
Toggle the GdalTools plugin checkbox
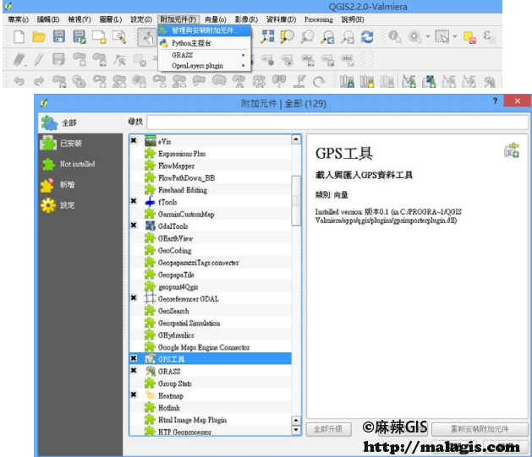point(134,226)
